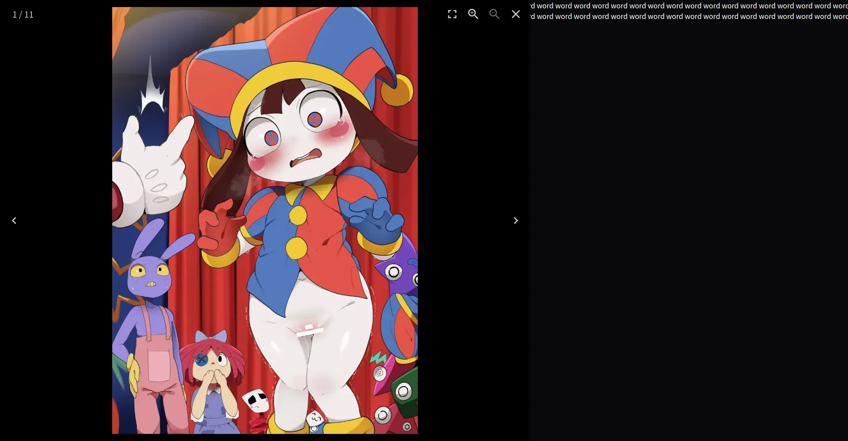Go to the next image with right chevron
The width and height of the screenshot is (848, 441).
click(x=515, y=220)
